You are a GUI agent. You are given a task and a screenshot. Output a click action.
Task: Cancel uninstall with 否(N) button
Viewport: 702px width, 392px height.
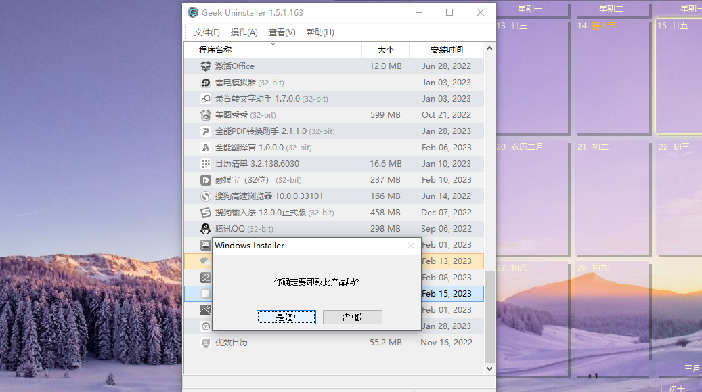(x=352, y=317)
